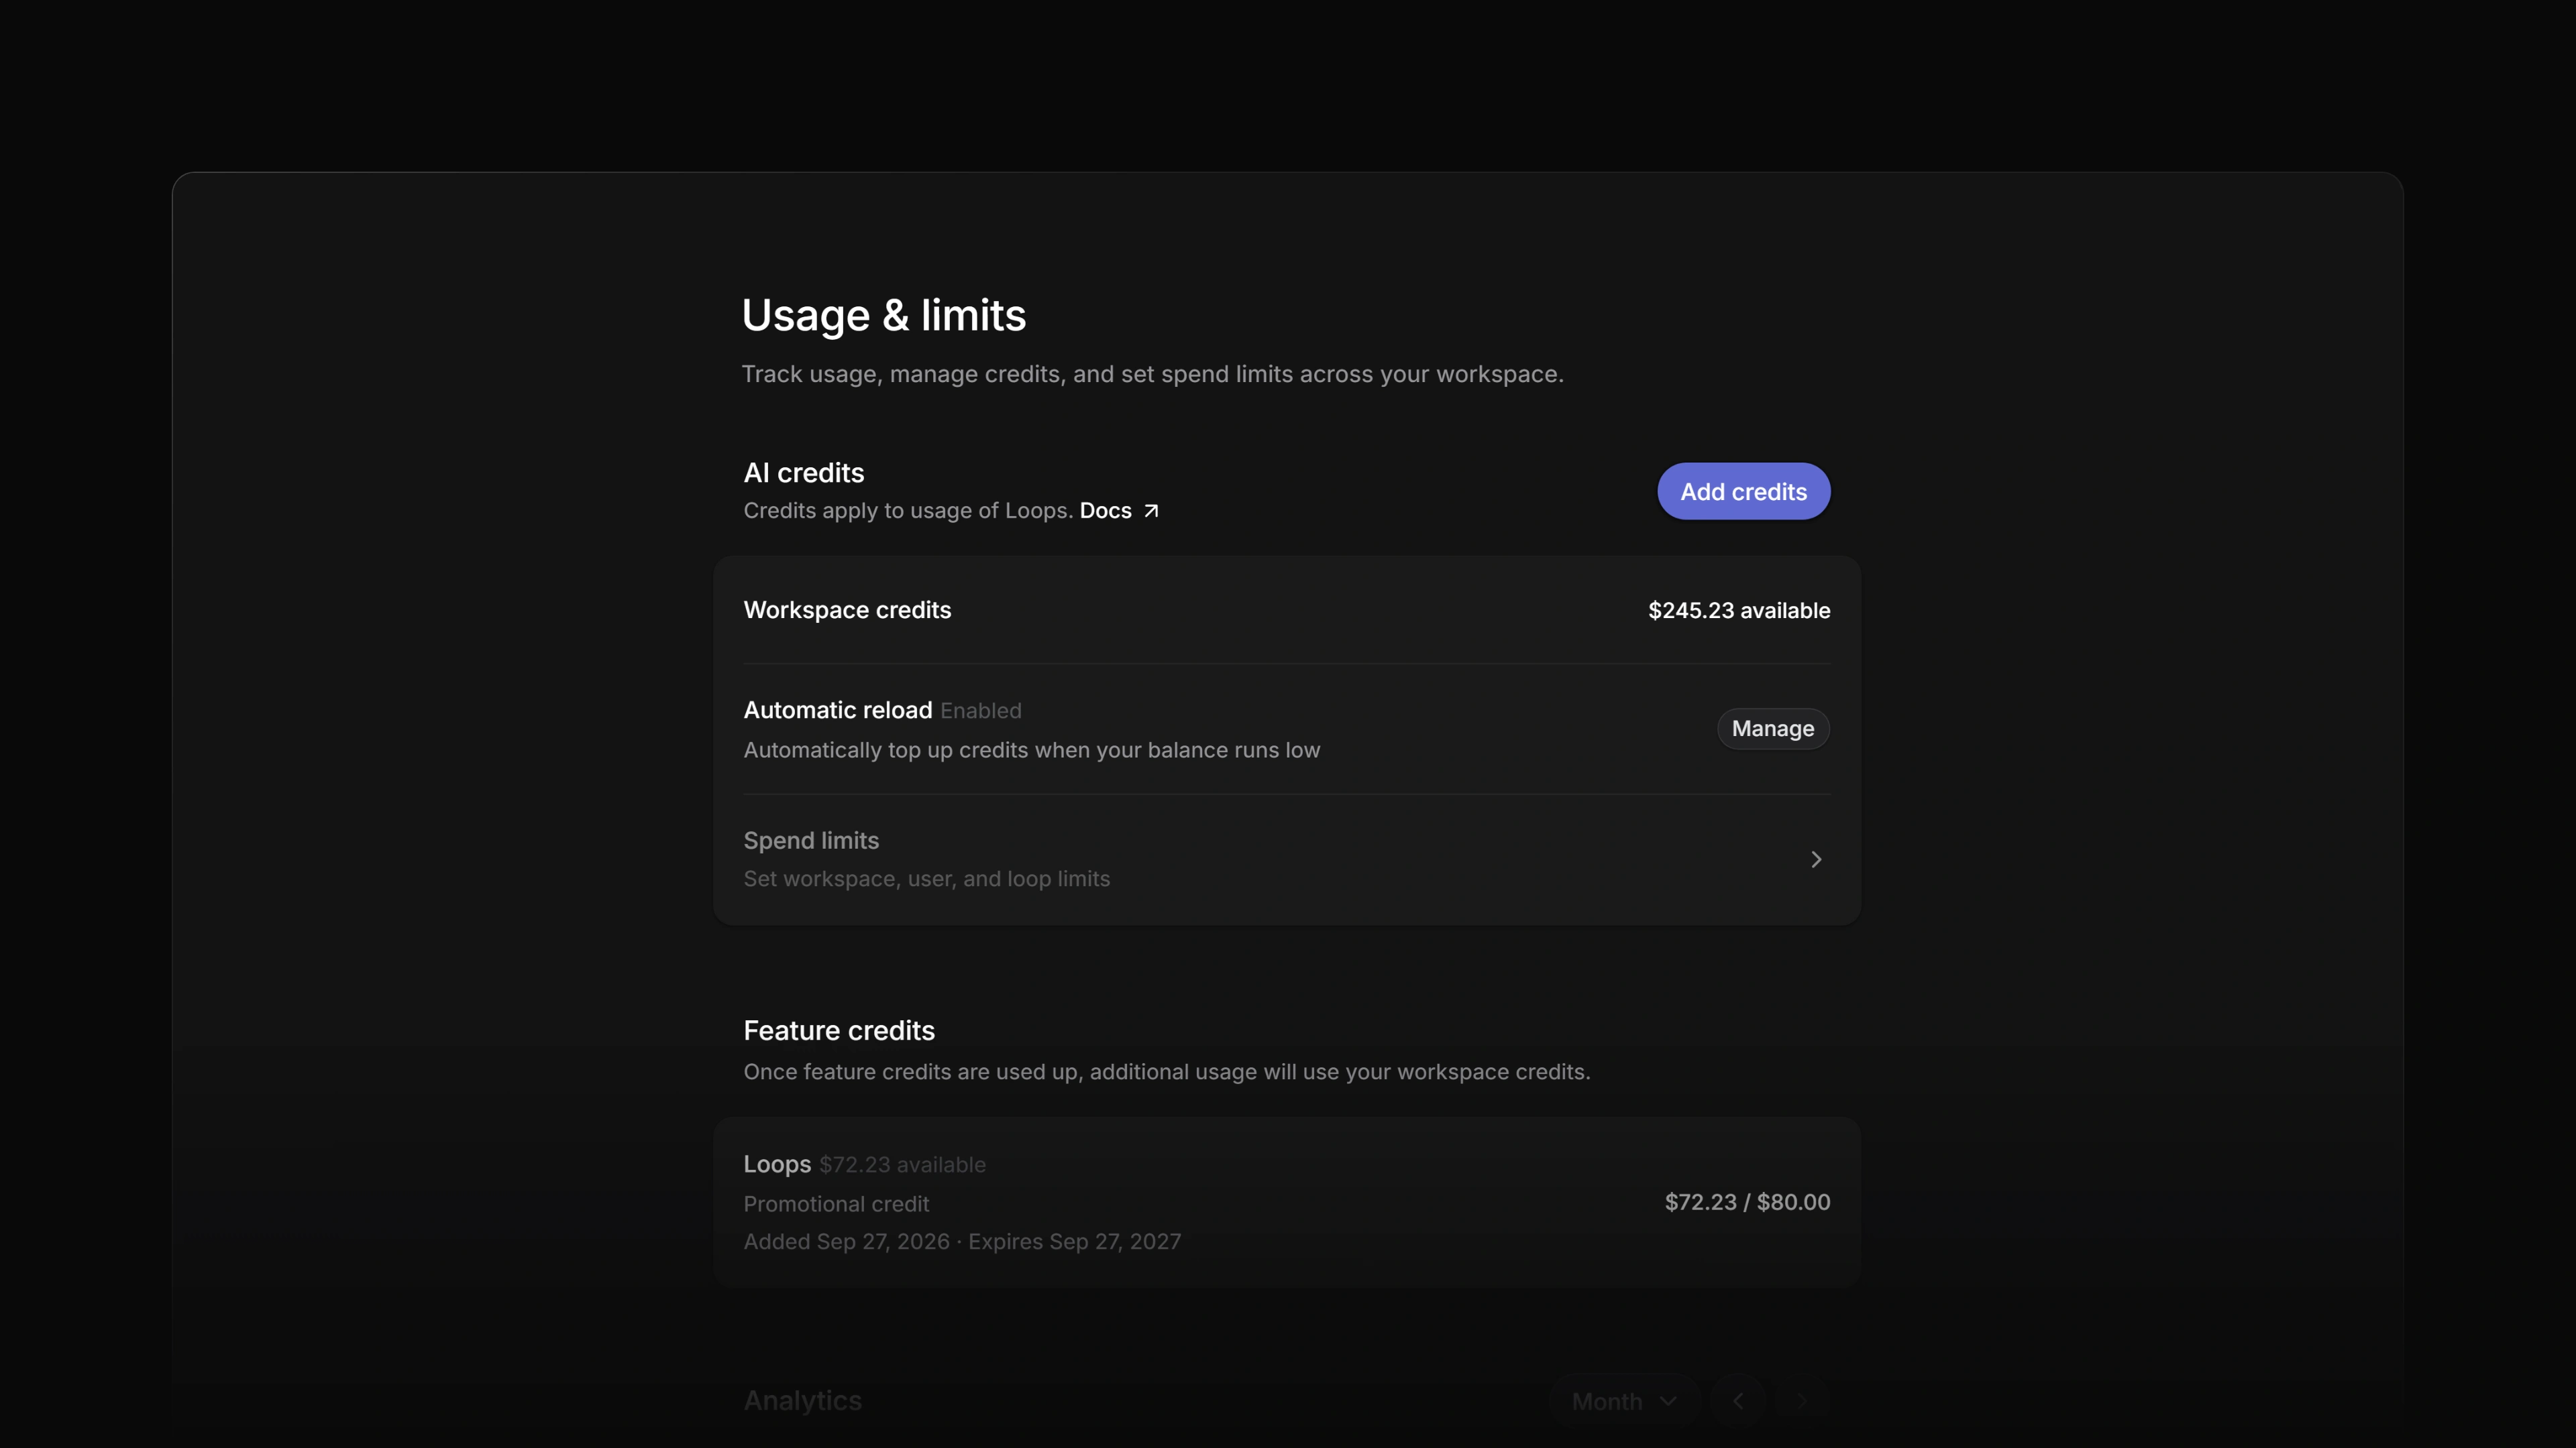Click the $245.23 available balance
This screenshot has height=1448, width=2576.
point(1739,611)
